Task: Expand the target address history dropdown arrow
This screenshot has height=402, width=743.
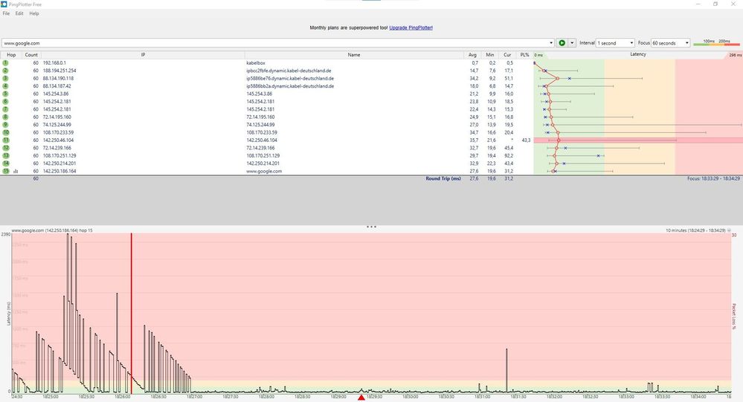Action: click(x=551, y=42)
